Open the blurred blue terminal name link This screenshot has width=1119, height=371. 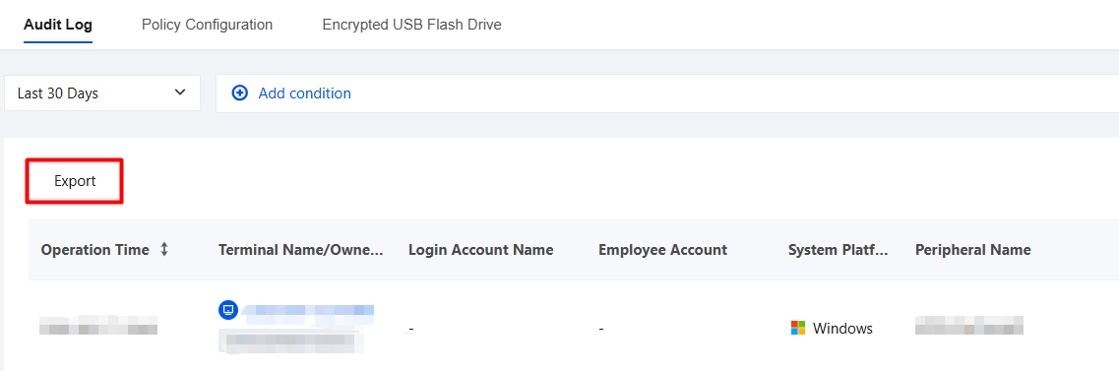308,310
